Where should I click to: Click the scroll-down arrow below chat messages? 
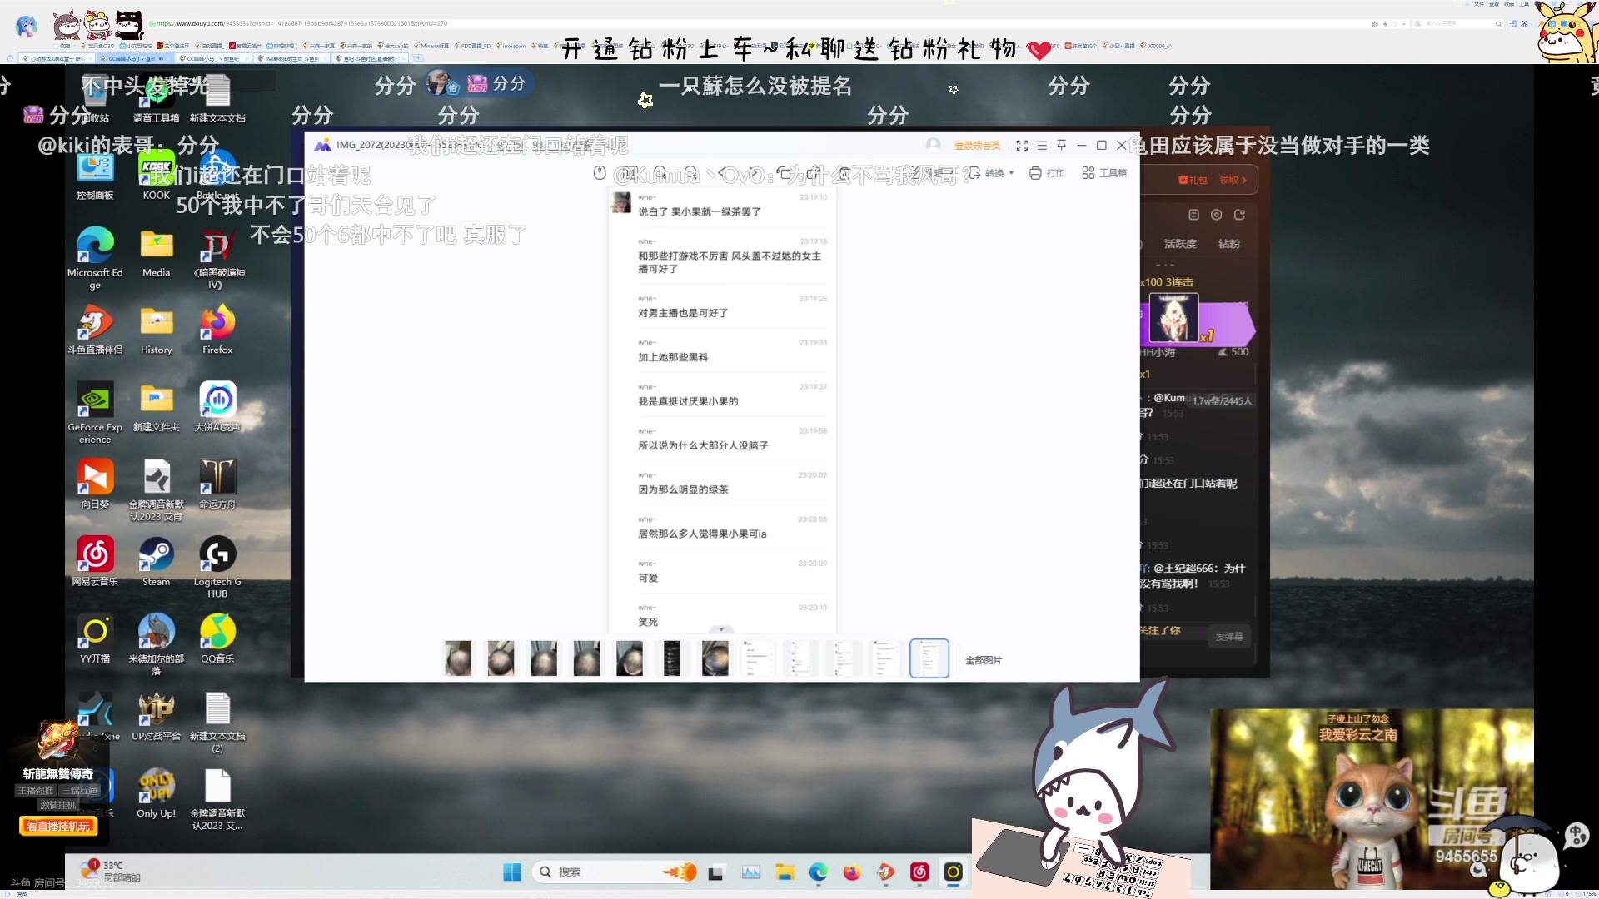[x=721, y=631]
